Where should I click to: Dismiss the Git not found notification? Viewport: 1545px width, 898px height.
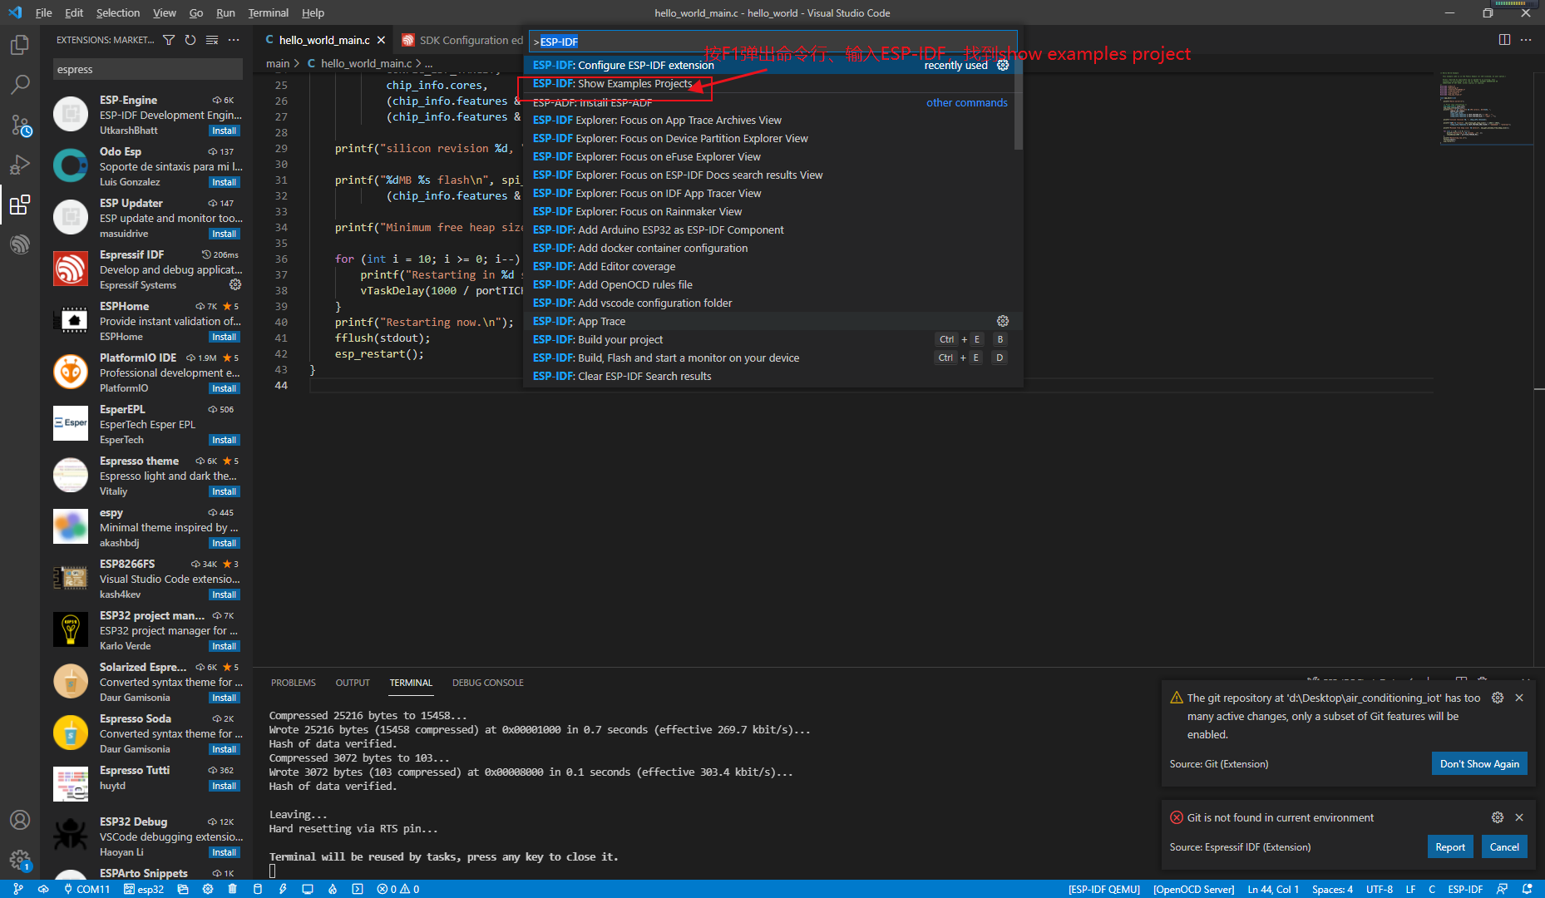1519,817
